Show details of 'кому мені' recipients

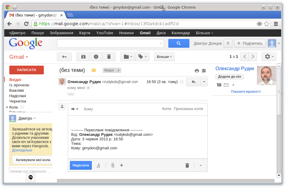88,88
